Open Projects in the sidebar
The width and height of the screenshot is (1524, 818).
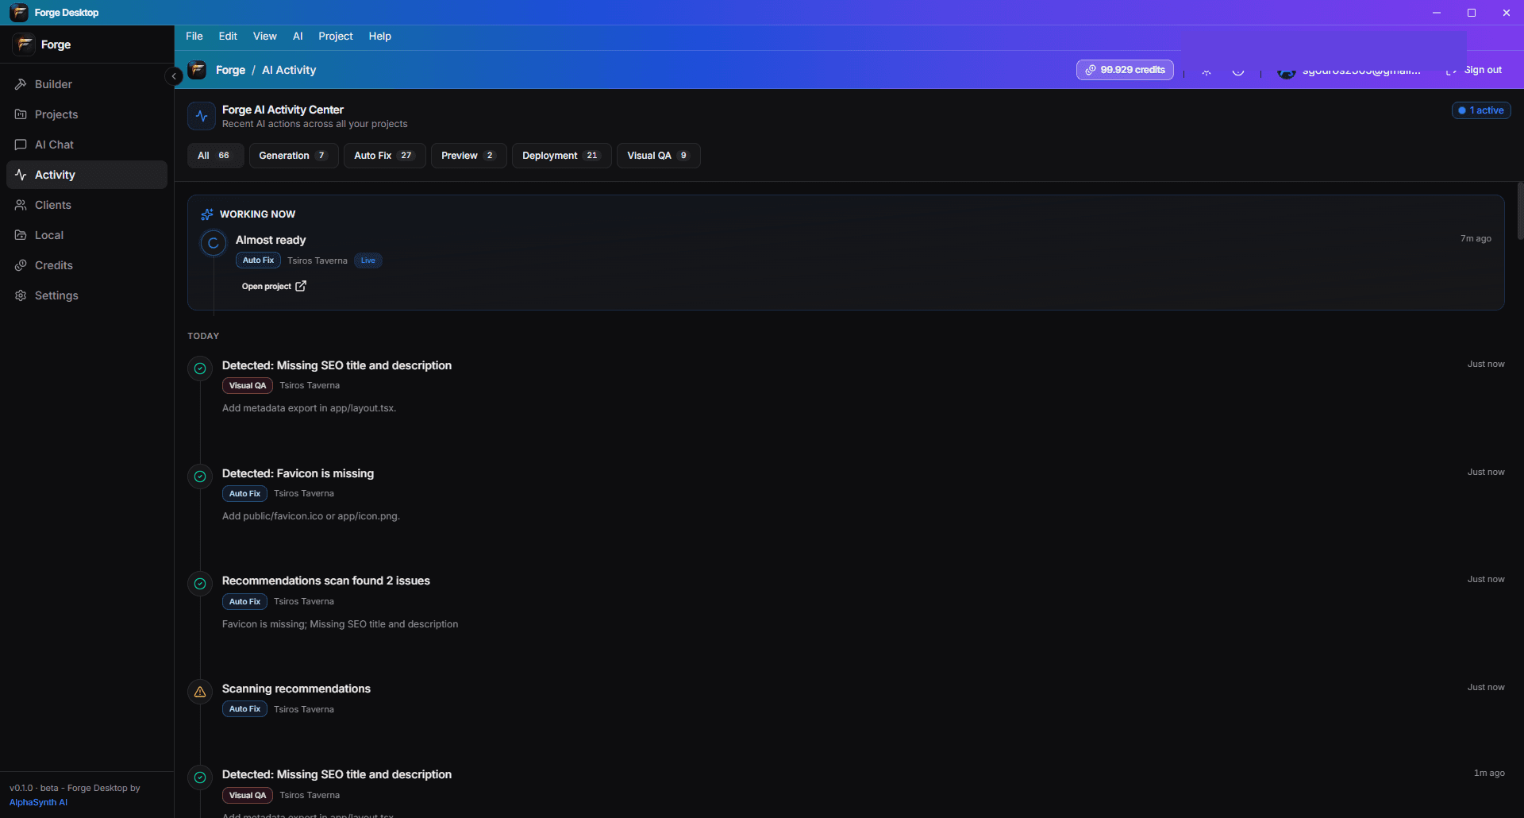click(87, 114)
